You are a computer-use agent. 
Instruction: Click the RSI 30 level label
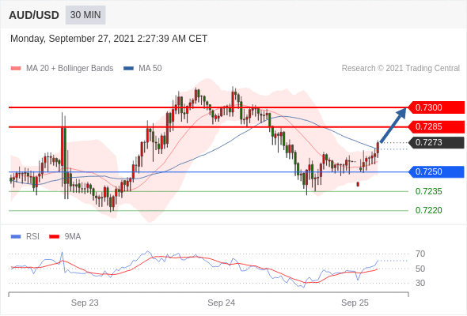[420, 283]
